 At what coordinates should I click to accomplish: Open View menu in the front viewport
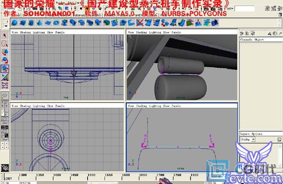click(x=14, y=106)
